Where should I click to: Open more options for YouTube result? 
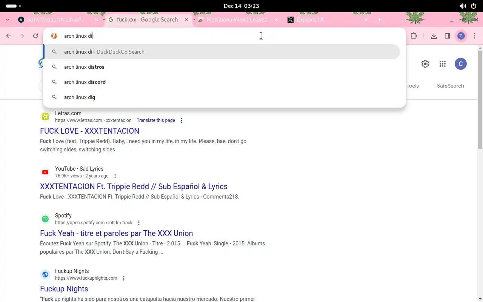(x=115, y=176)
